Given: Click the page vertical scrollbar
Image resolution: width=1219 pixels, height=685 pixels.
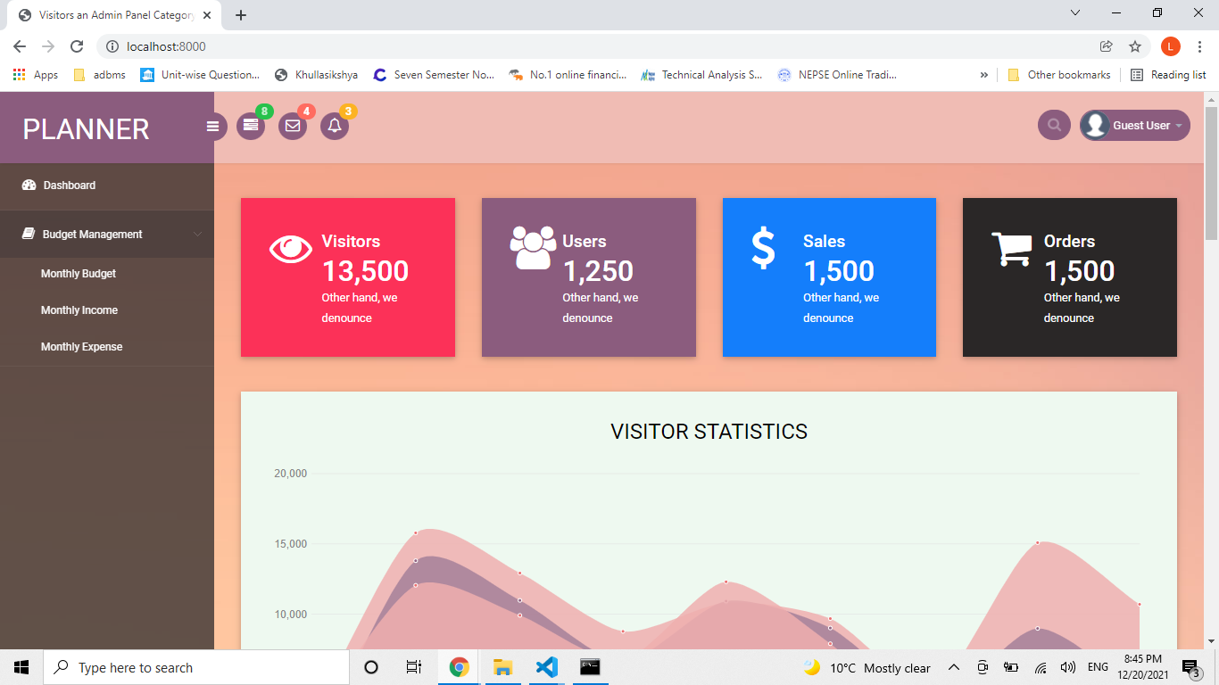Looking at the screenshot, I should pyautogui.click(x=1211, y=357).
